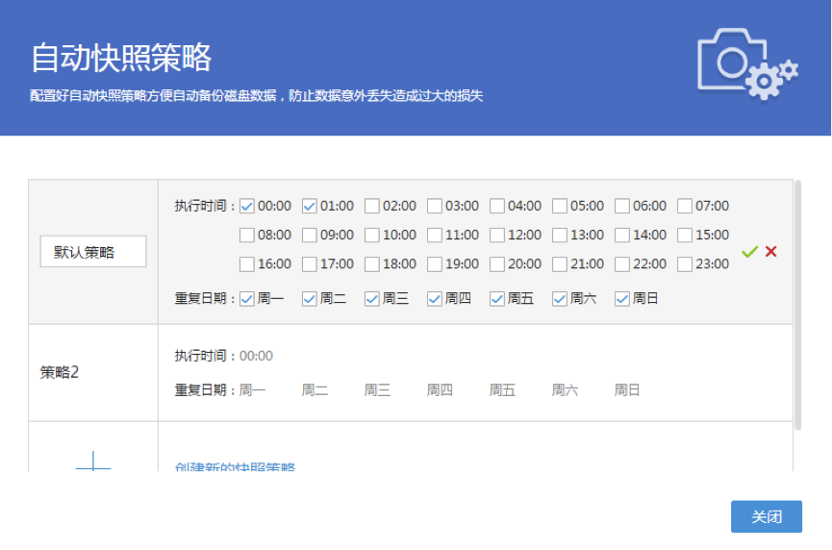Uncheck 周六 repeat day checkbox
The height and width of the screenshot is (550, 832).
tap(560, 299)
